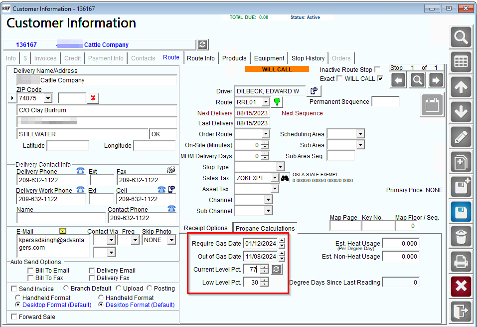Open the Skip Photo dropdown set to NONE
Image resolution: width=477 pixels, height=327 pixels.
tap(171, 240)
